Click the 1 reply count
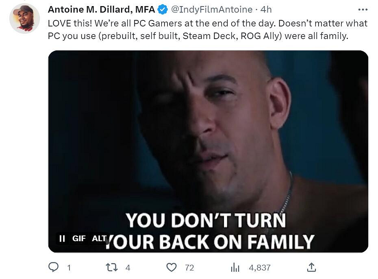The image size is (378, 279). click(x=69, y=268)
